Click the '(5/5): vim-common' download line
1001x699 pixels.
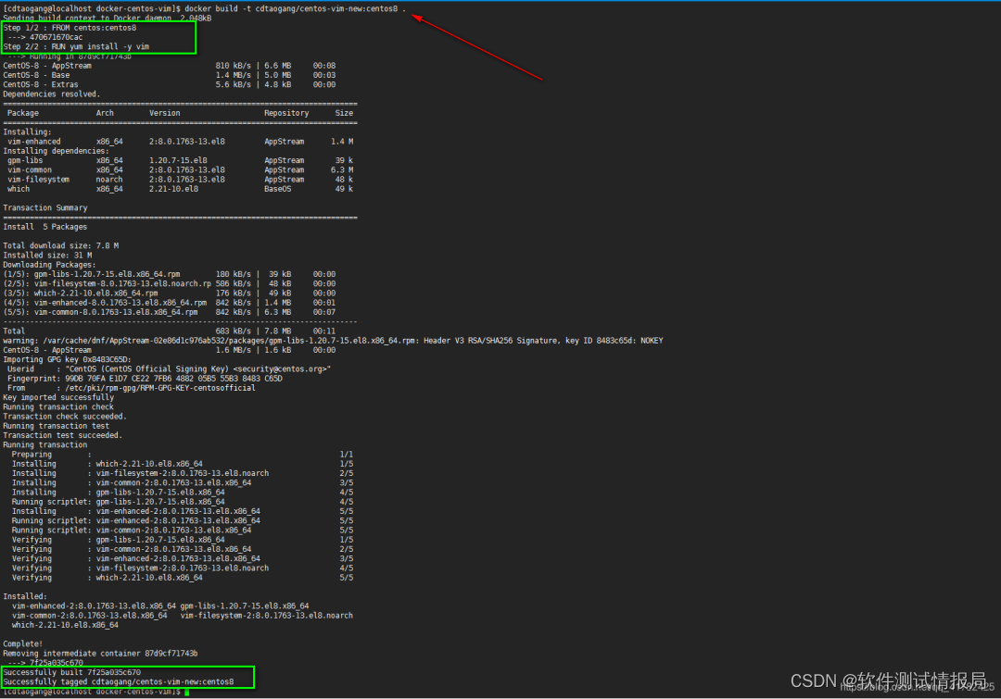[170, 313]
